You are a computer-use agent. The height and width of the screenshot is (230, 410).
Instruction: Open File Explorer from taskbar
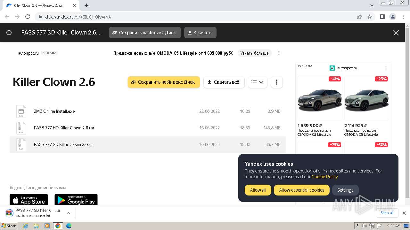click(36, 226)
